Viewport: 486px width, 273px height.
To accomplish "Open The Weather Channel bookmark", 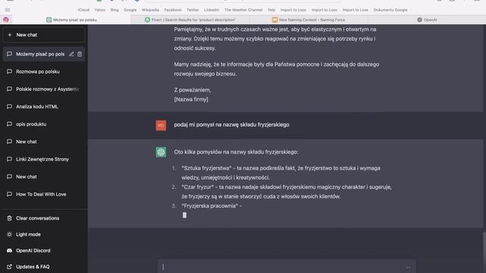I will [x=243, y=10].
